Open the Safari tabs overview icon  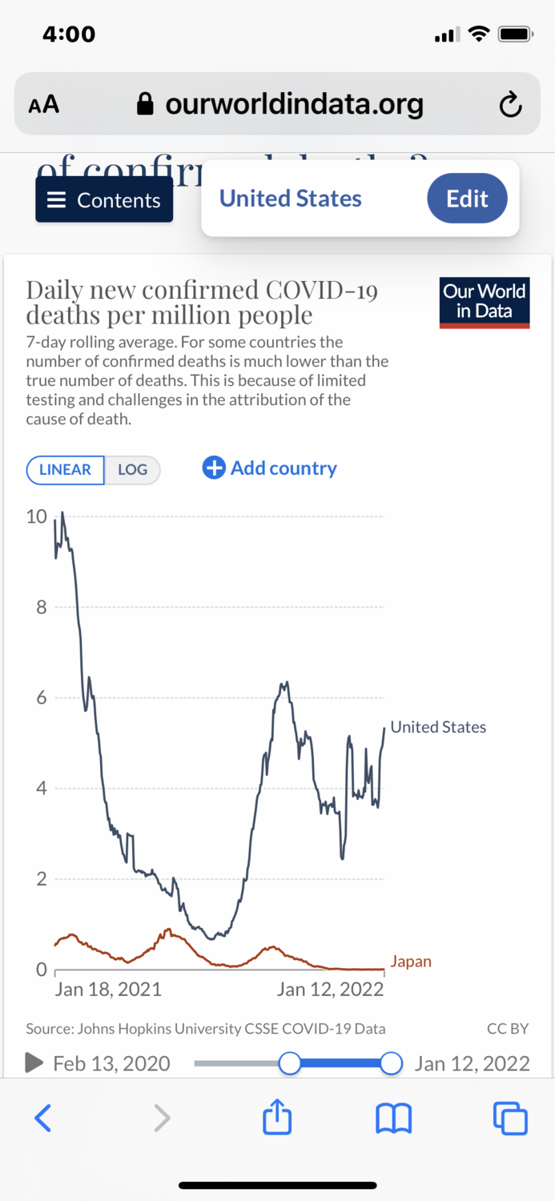point(510,1118)
